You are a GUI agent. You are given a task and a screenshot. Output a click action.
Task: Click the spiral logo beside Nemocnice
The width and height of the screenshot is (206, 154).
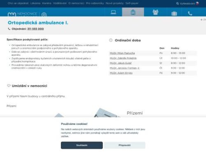coord(44,14)
